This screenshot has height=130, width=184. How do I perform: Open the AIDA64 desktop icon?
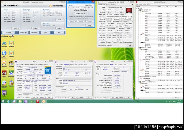[x=4, y=74]
